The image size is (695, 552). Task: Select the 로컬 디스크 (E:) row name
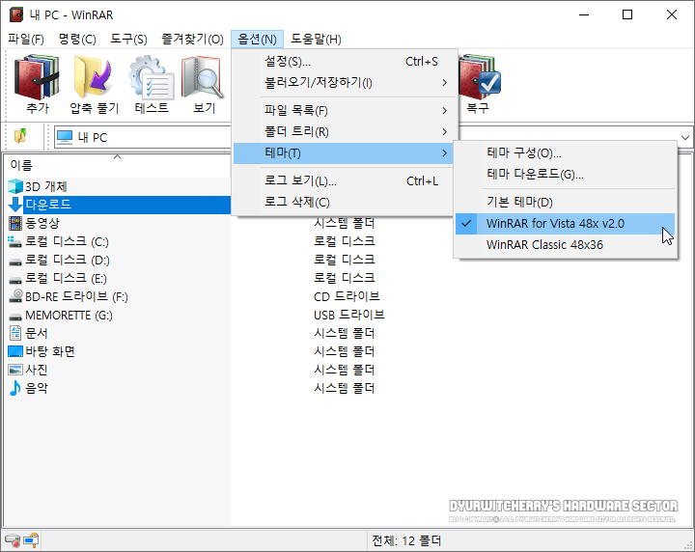tap(66, 278)
